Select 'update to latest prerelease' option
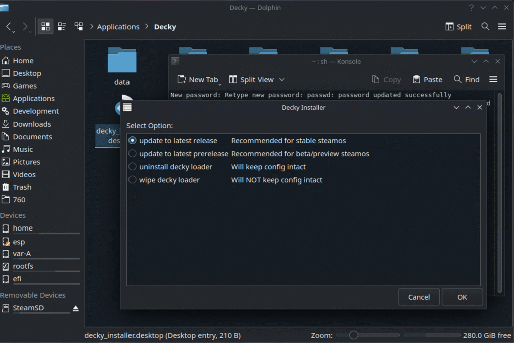The width and height of the screenshot is (514, 343). point(133,154)
